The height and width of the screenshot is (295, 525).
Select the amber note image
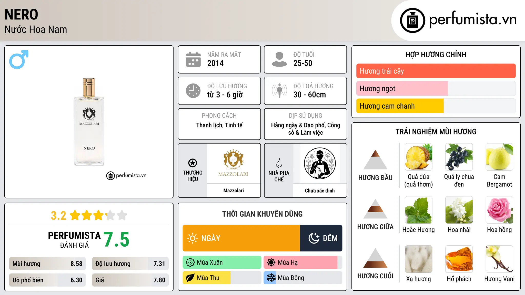[x=459, y=259]
